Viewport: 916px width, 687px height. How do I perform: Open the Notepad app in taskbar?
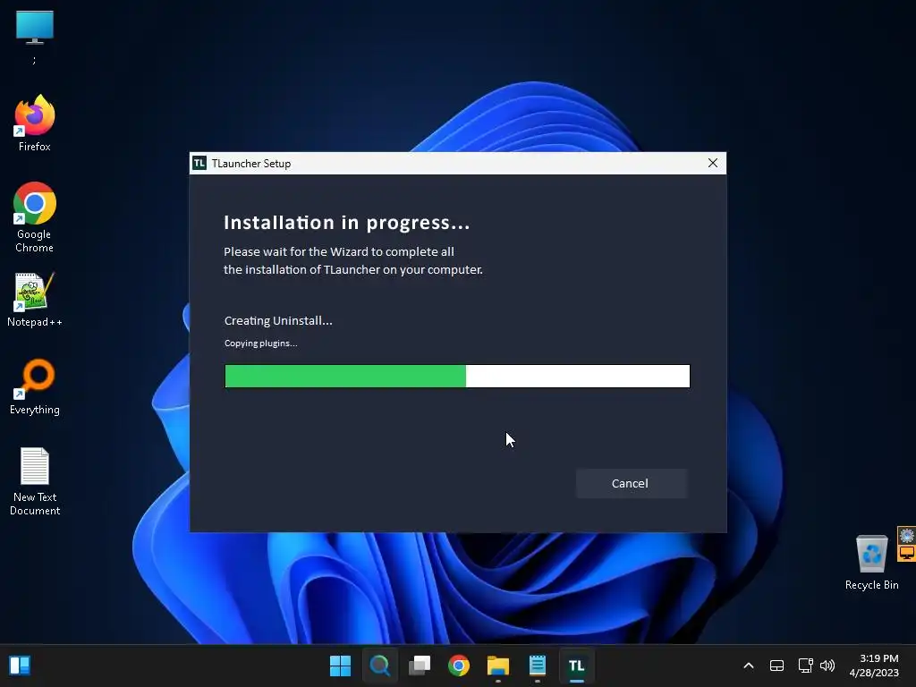point(538,666)
